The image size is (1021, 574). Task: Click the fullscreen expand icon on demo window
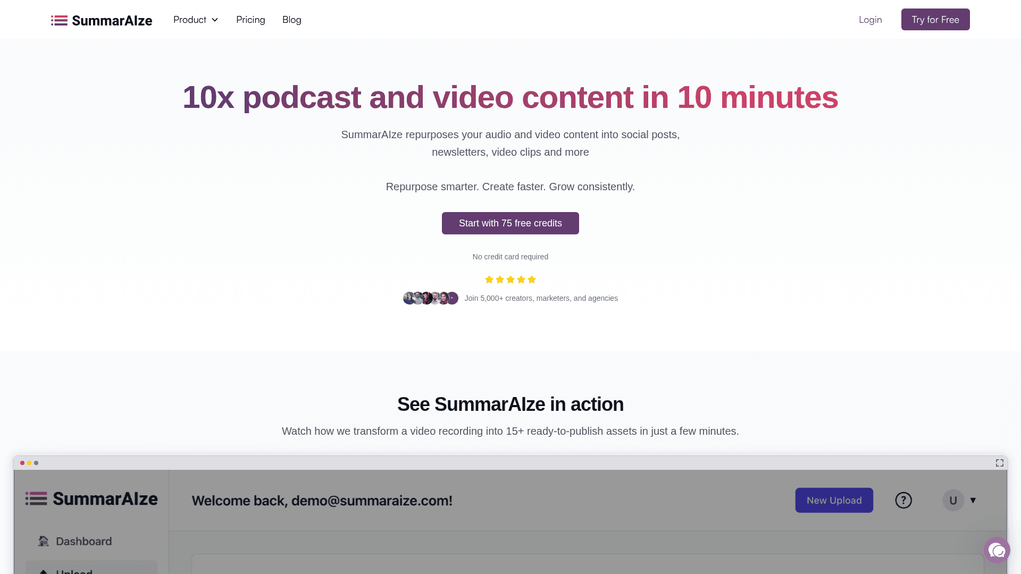[1000, 463]
